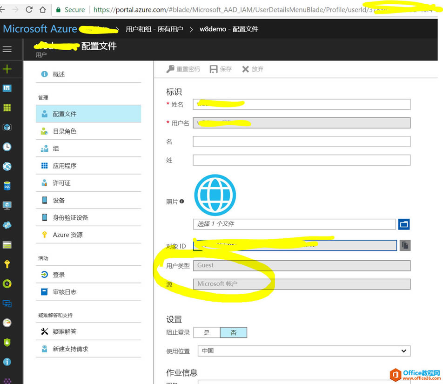Click the 源 Microsoft 帐户 field

tap(302, 284)
